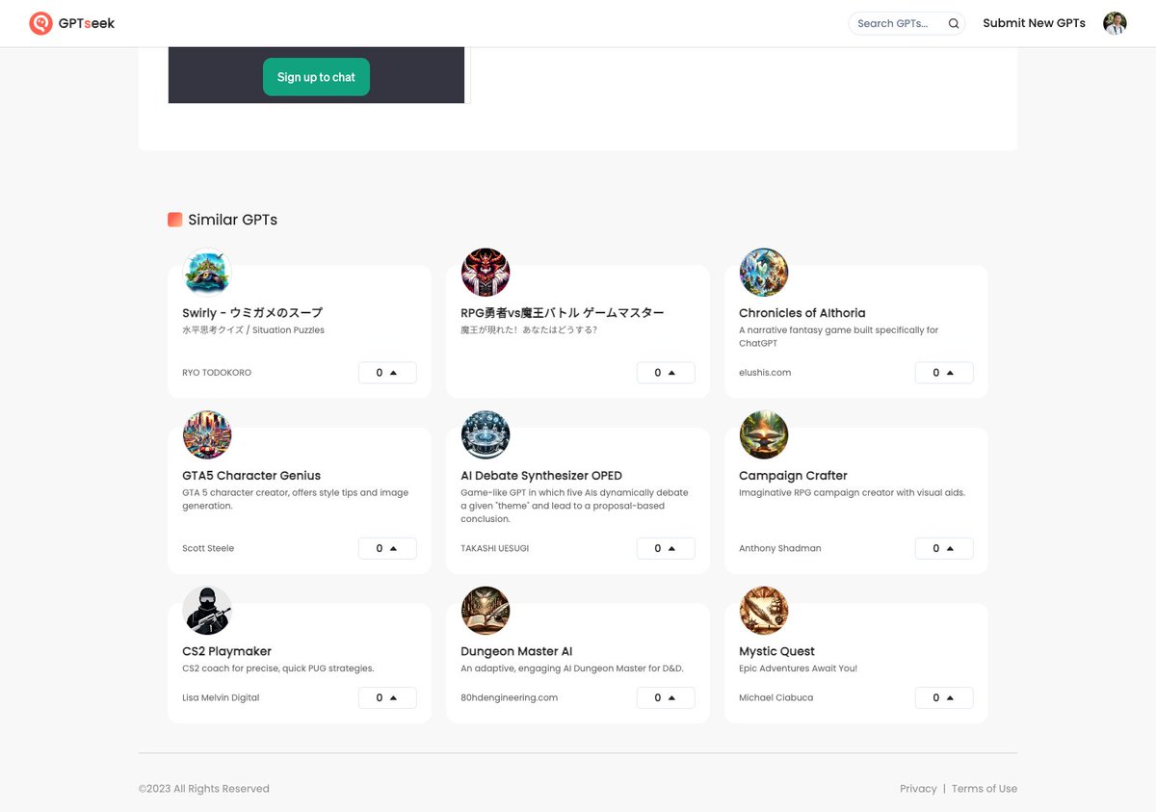Upvote Chronicles of Althoria
Image resolution: width=1156 pixels, height=812 pixels.
point(944,373)
